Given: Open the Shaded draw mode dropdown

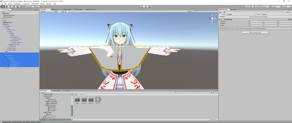Looking at the screenshot, I should point(47,11).
